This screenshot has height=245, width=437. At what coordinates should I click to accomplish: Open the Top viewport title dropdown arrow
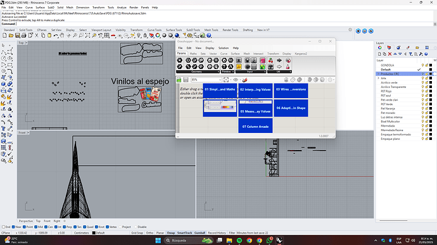pos(27,43)
